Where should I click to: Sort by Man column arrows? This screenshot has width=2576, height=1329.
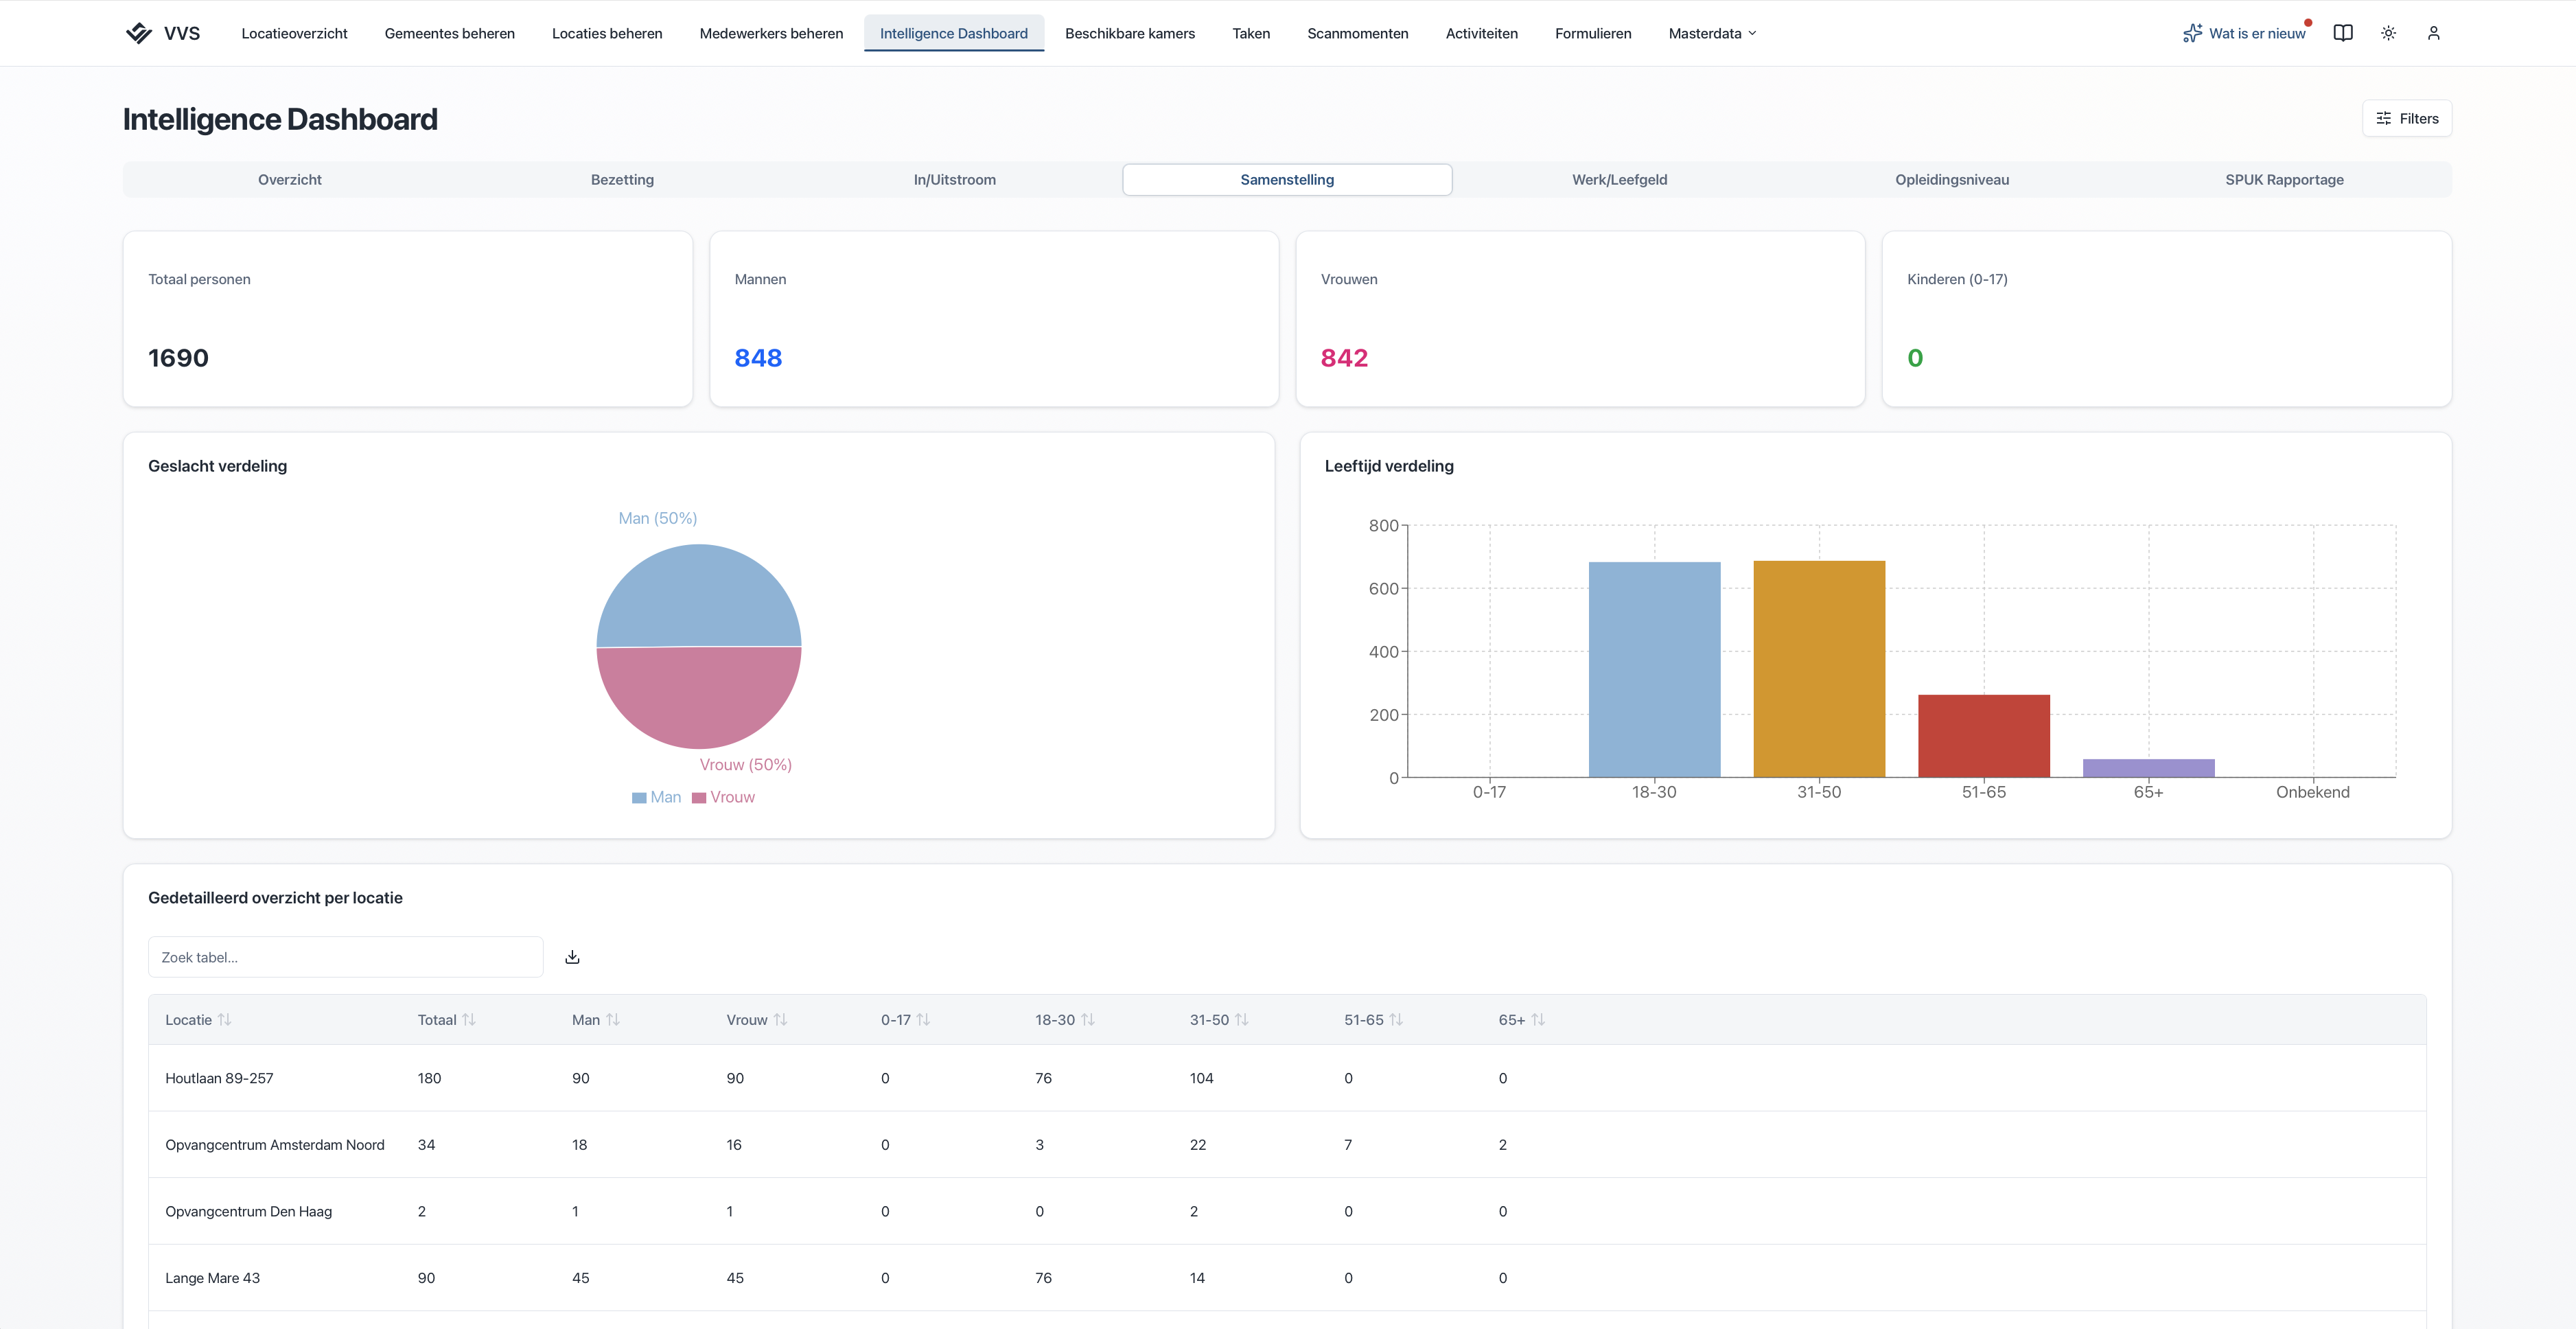click(x=613, y=1020)
